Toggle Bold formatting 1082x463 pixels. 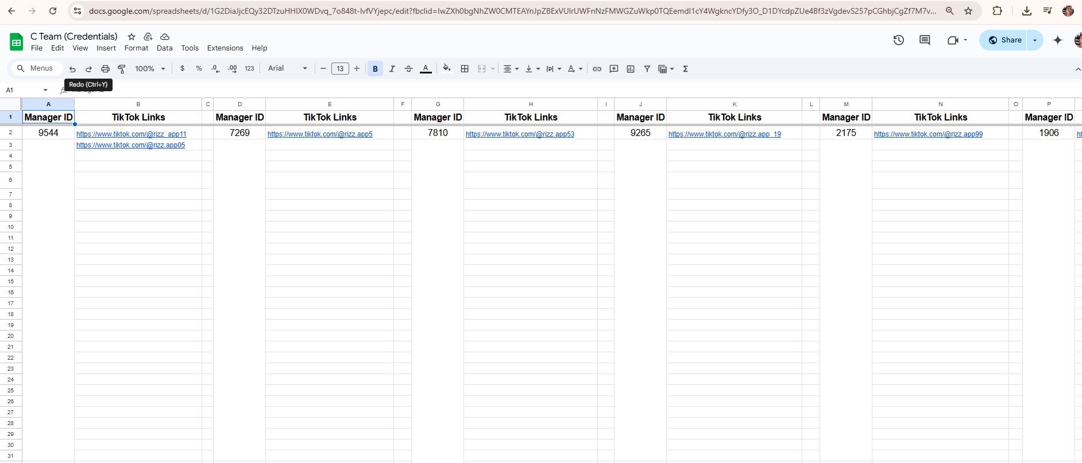pyautogui.click(x=375, y=69)
